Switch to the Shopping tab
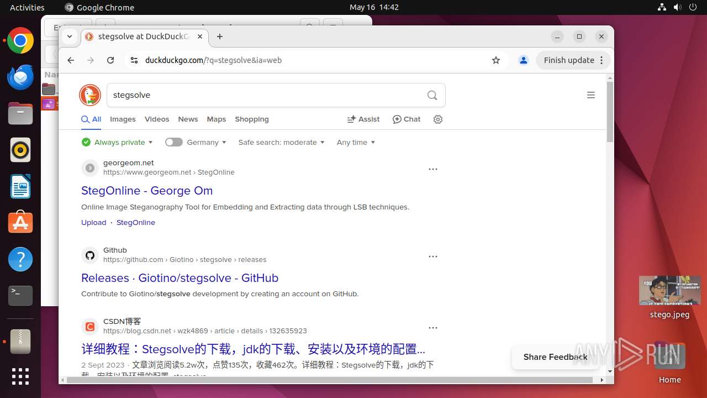 (x=252, y=119)
